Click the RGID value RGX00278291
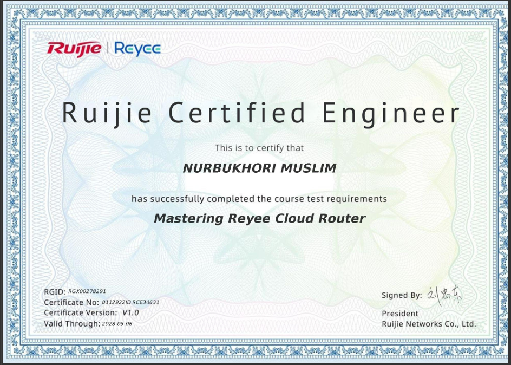 (87, 291)
